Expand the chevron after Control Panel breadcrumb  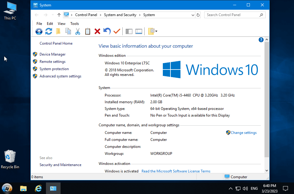pyautogui.click(x=100, y=15)
